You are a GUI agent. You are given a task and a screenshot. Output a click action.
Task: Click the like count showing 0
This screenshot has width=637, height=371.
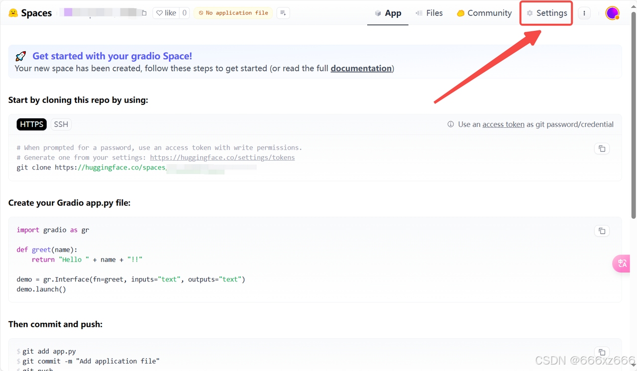[184, 13]
